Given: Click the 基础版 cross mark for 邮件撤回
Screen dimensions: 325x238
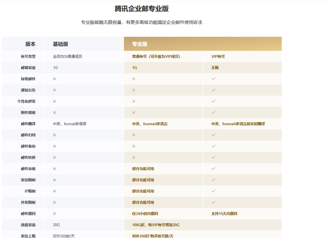Looking at the screenshot, I should [54, 214].
